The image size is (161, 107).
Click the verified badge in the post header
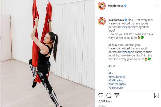point(125,6)
